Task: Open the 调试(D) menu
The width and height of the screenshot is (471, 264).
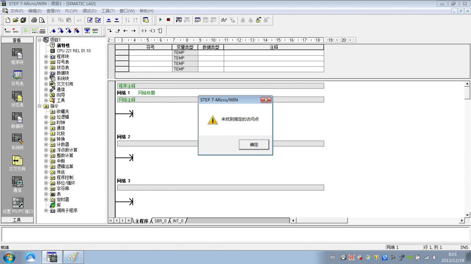Action: pos(89,11)
